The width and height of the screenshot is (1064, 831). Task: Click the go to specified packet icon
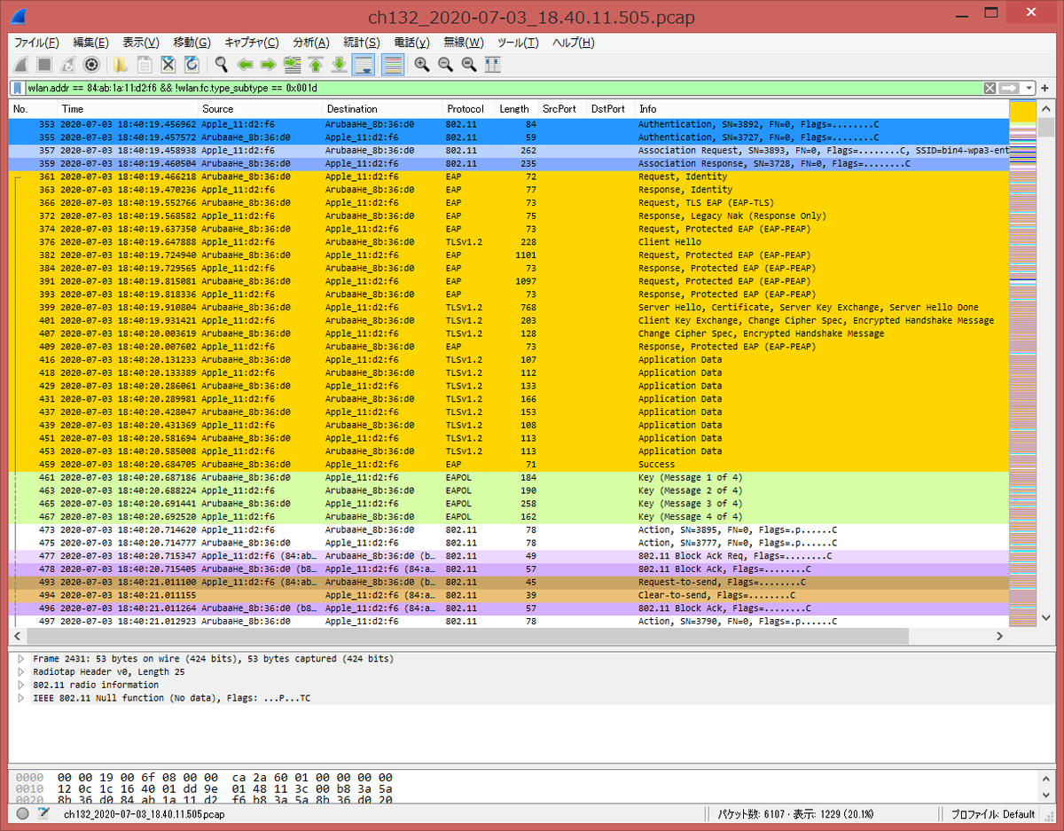[292, 65]
